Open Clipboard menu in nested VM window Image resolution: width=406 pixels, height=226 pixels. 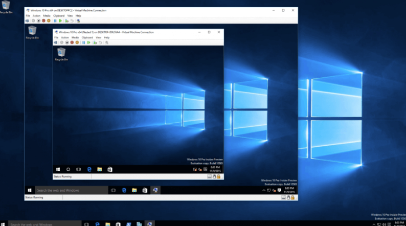tap(87, 37)
